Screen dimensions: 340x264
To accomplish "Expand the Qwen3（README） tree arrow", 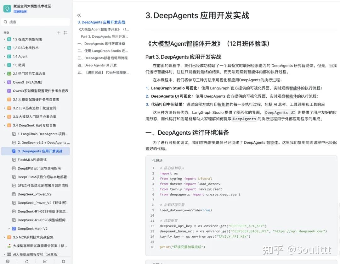I will pos(4,82).
